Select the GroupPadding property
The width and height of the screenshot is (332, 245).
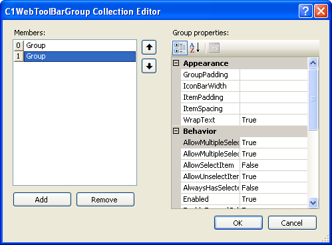pyautogui.click(x=210, y=75)
